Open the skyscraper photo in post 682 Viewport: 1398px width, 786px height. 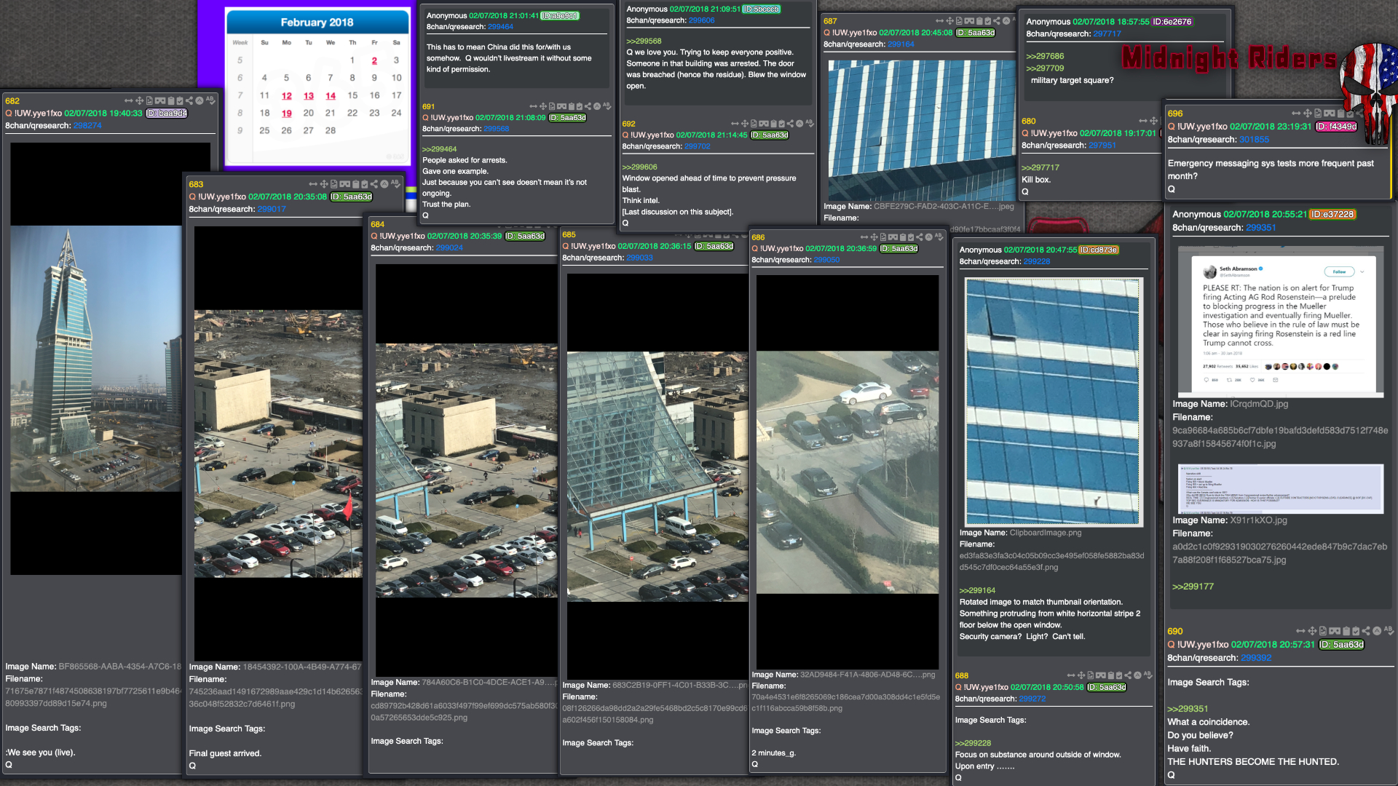pos(96,358)
